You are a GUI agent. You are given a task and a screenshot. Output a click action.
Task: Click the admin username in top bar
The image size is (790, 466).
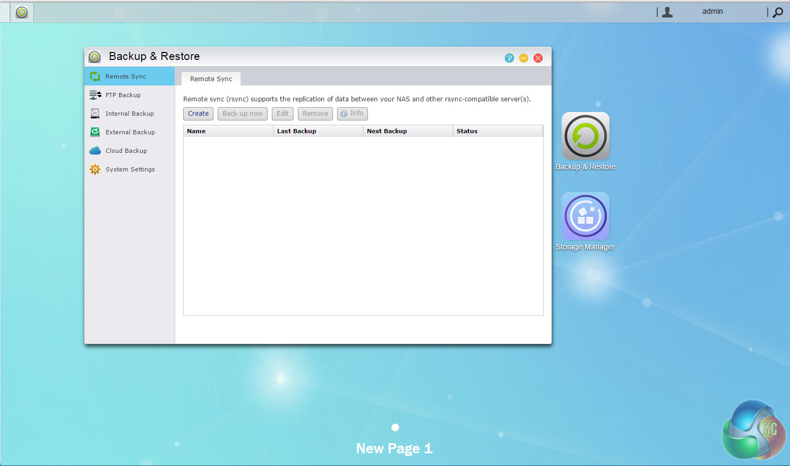pyautogui.click(x=712, y=11)
